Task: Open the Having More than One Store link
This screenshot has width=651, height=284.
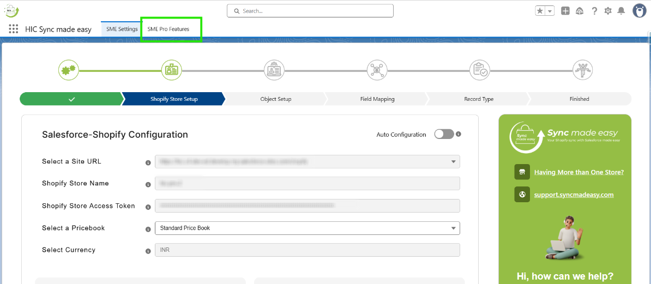Action: click(x=579, y=172)
